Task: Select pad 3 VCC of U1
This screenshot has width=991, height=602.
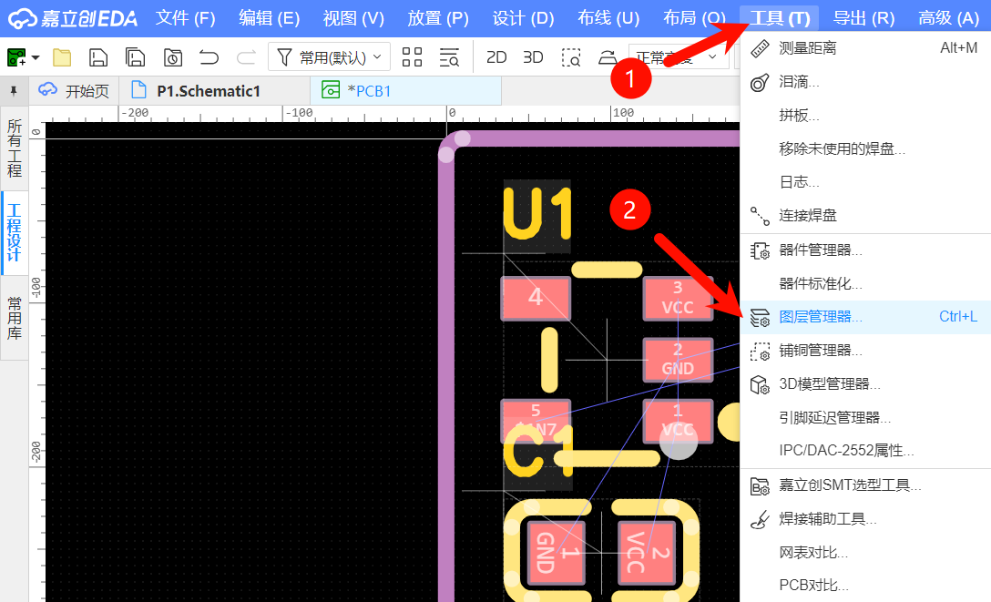Action: click(x=678, y=298)
